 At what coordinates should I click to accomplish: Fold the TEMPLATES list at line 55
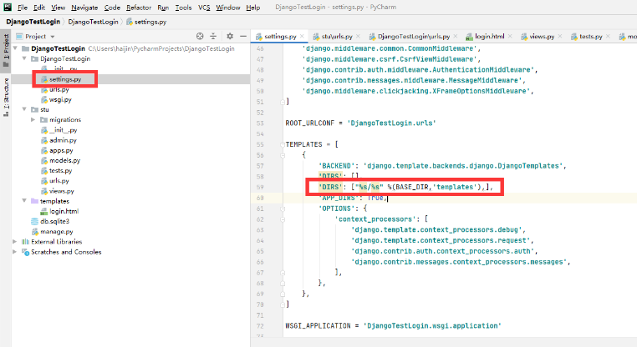pyautogui.click(x=283, y=144)
